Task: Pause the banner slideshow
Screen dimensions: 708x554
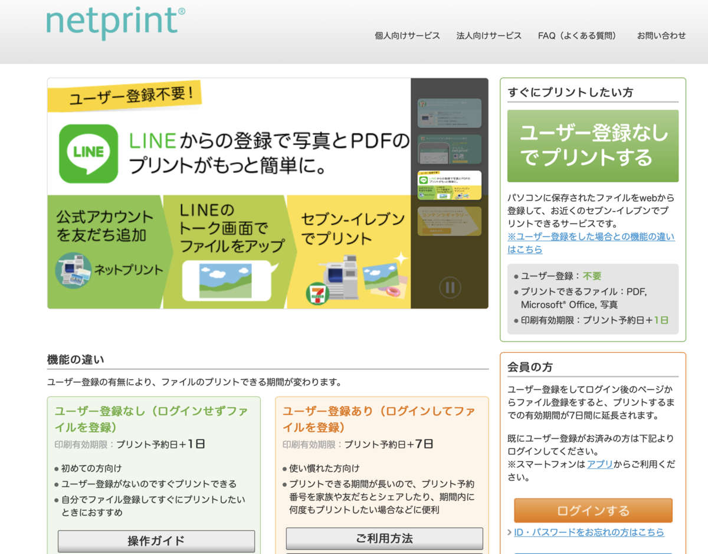Action: pos(450,287)
